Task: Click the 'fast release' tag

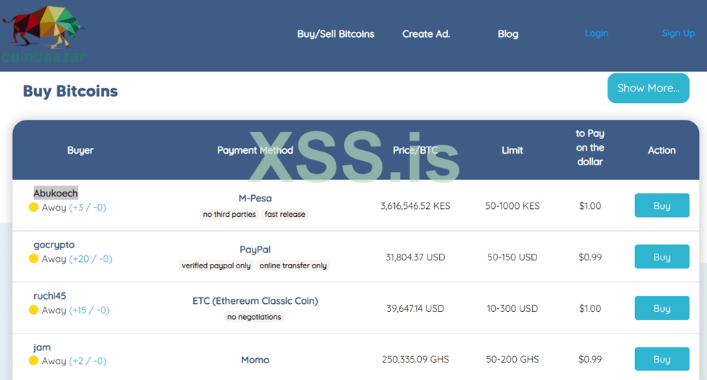Action: click(x=285, y=215)
